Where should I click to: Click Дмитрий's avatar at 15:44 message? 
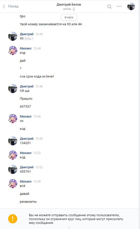(13, 36)
